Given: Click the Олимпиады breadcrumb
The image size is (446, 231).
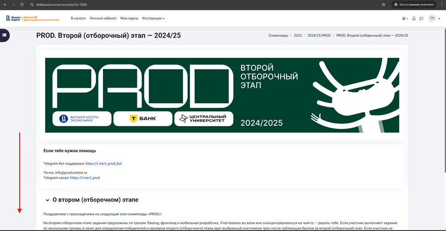Looking at the screenshot, I should (278, 35).
